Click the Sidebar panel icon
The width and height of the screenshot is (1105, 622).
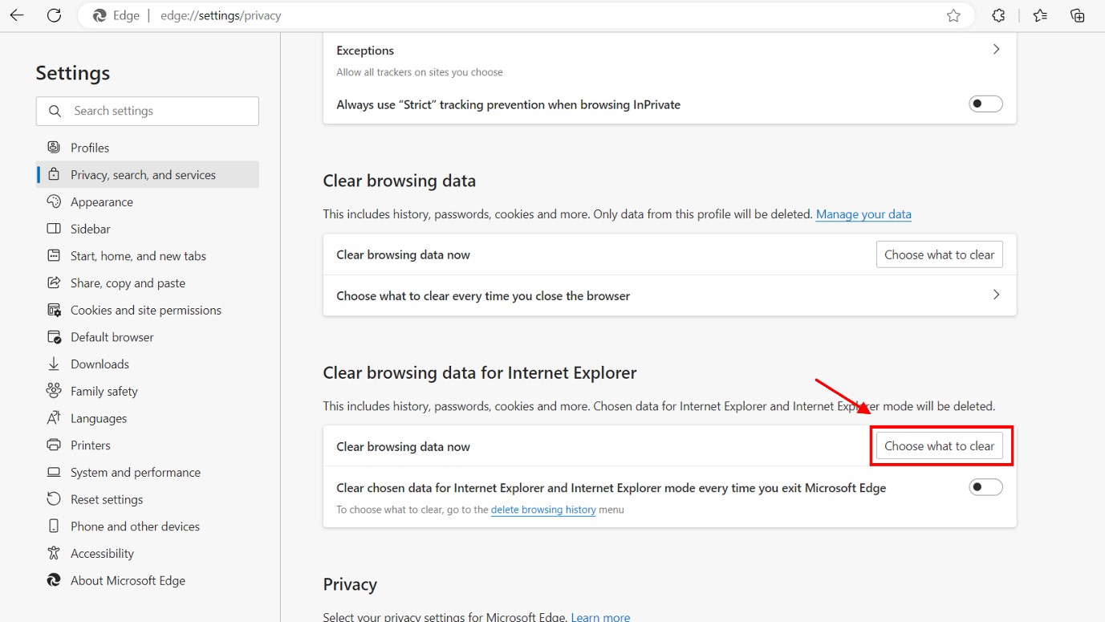click(54, 229)
